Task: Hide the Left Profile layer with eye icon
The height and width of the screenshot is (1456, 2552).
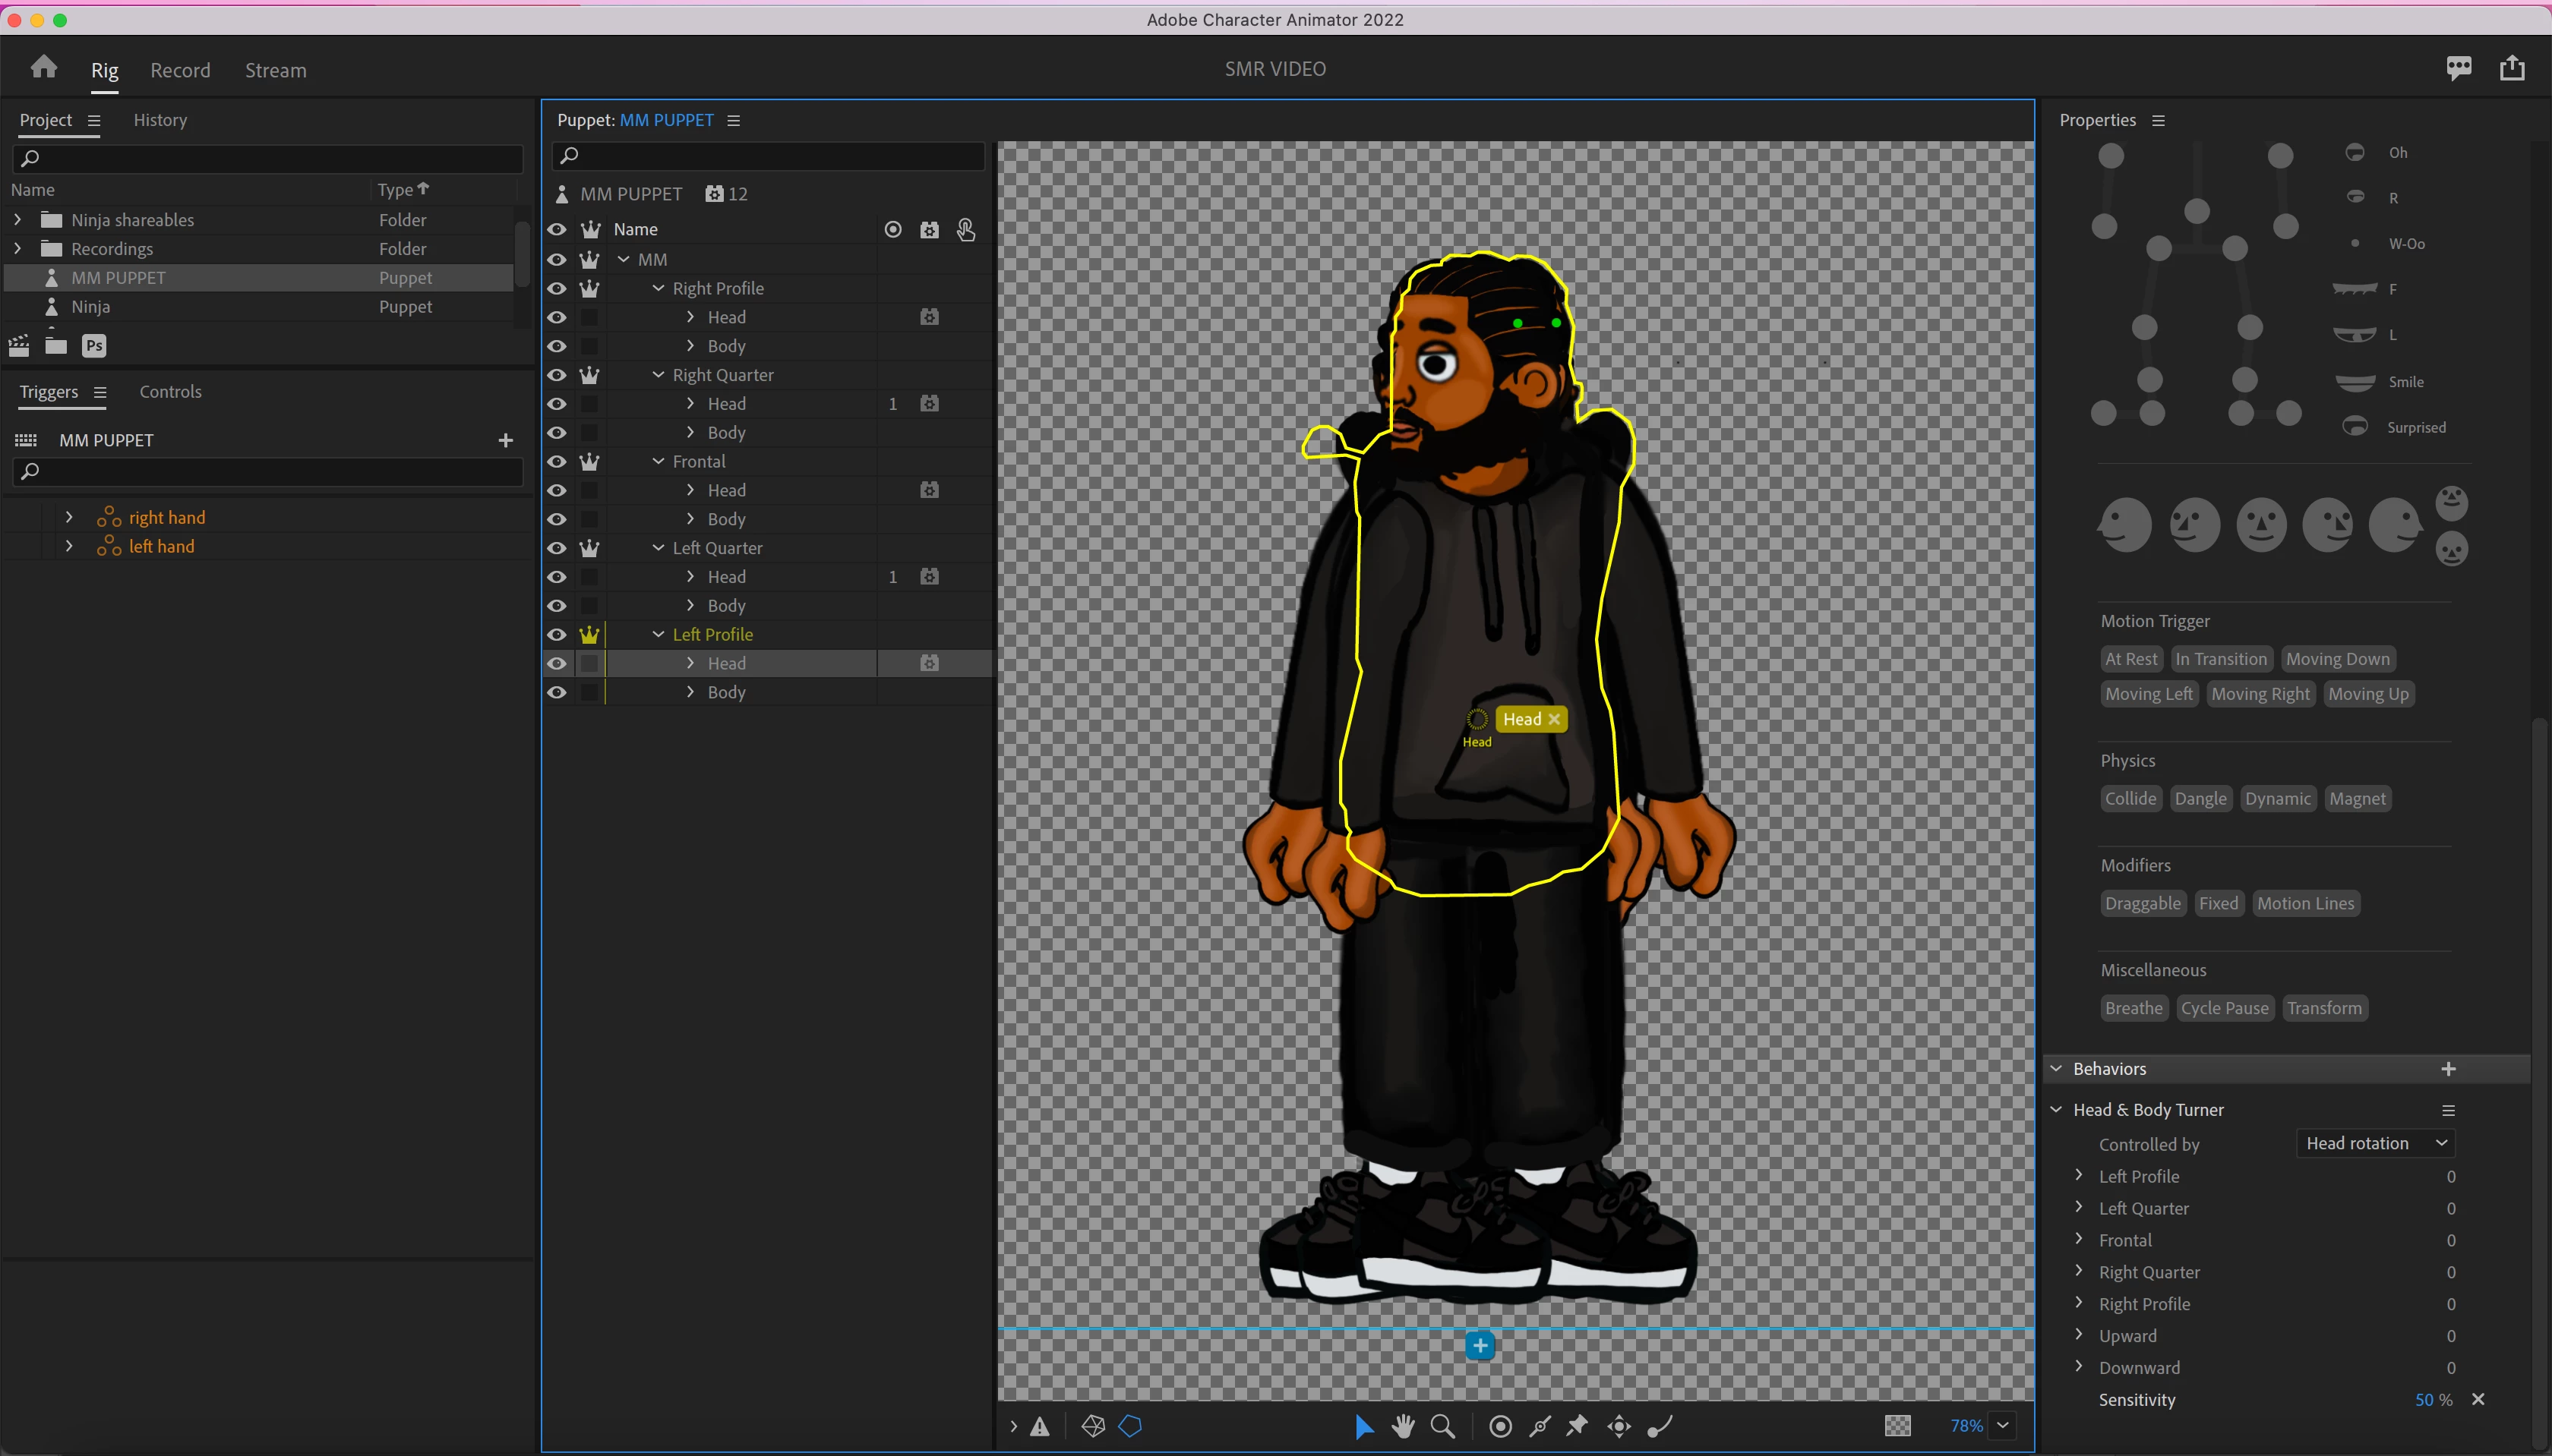Action: point(557,635)
